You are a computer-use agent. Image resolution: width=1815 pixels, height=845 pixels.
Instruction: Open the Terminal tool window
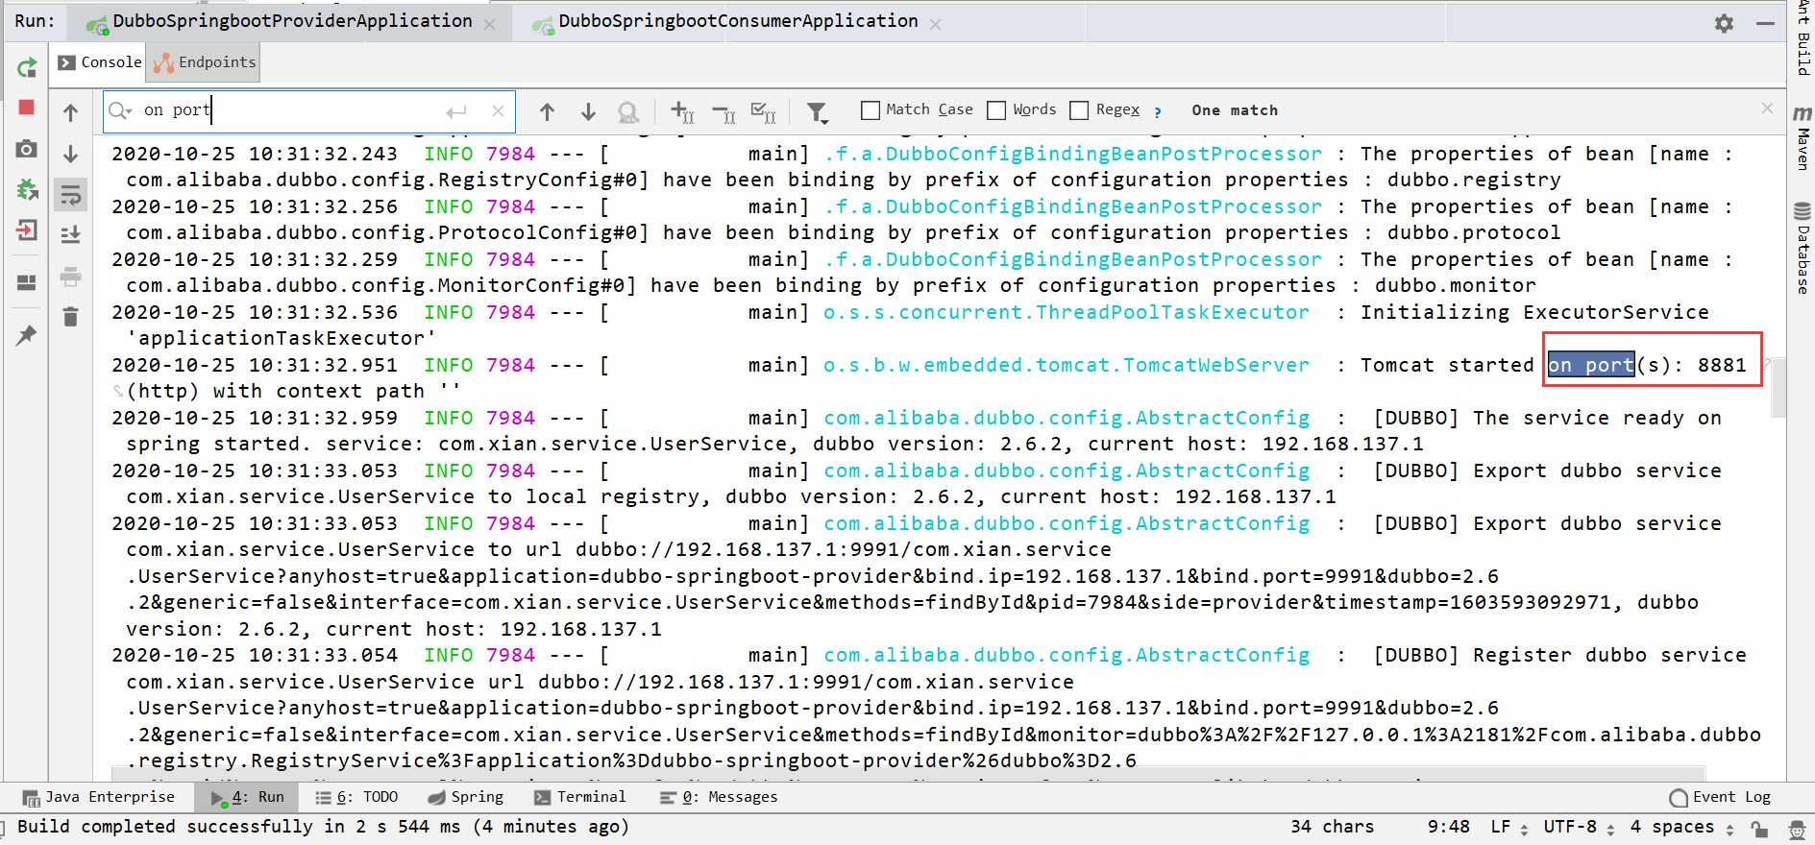click(x=579, y=797)
